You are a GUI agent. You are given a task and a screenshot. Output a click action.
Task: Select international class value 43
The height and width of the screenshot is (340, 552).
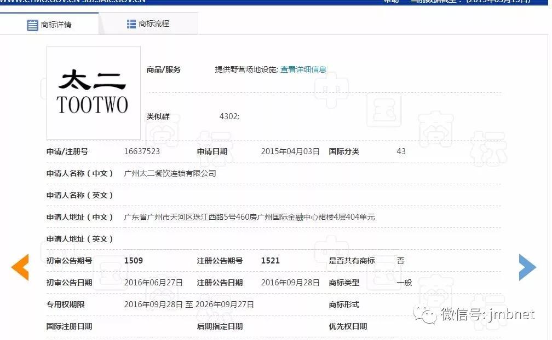click(x=401, y=151)
